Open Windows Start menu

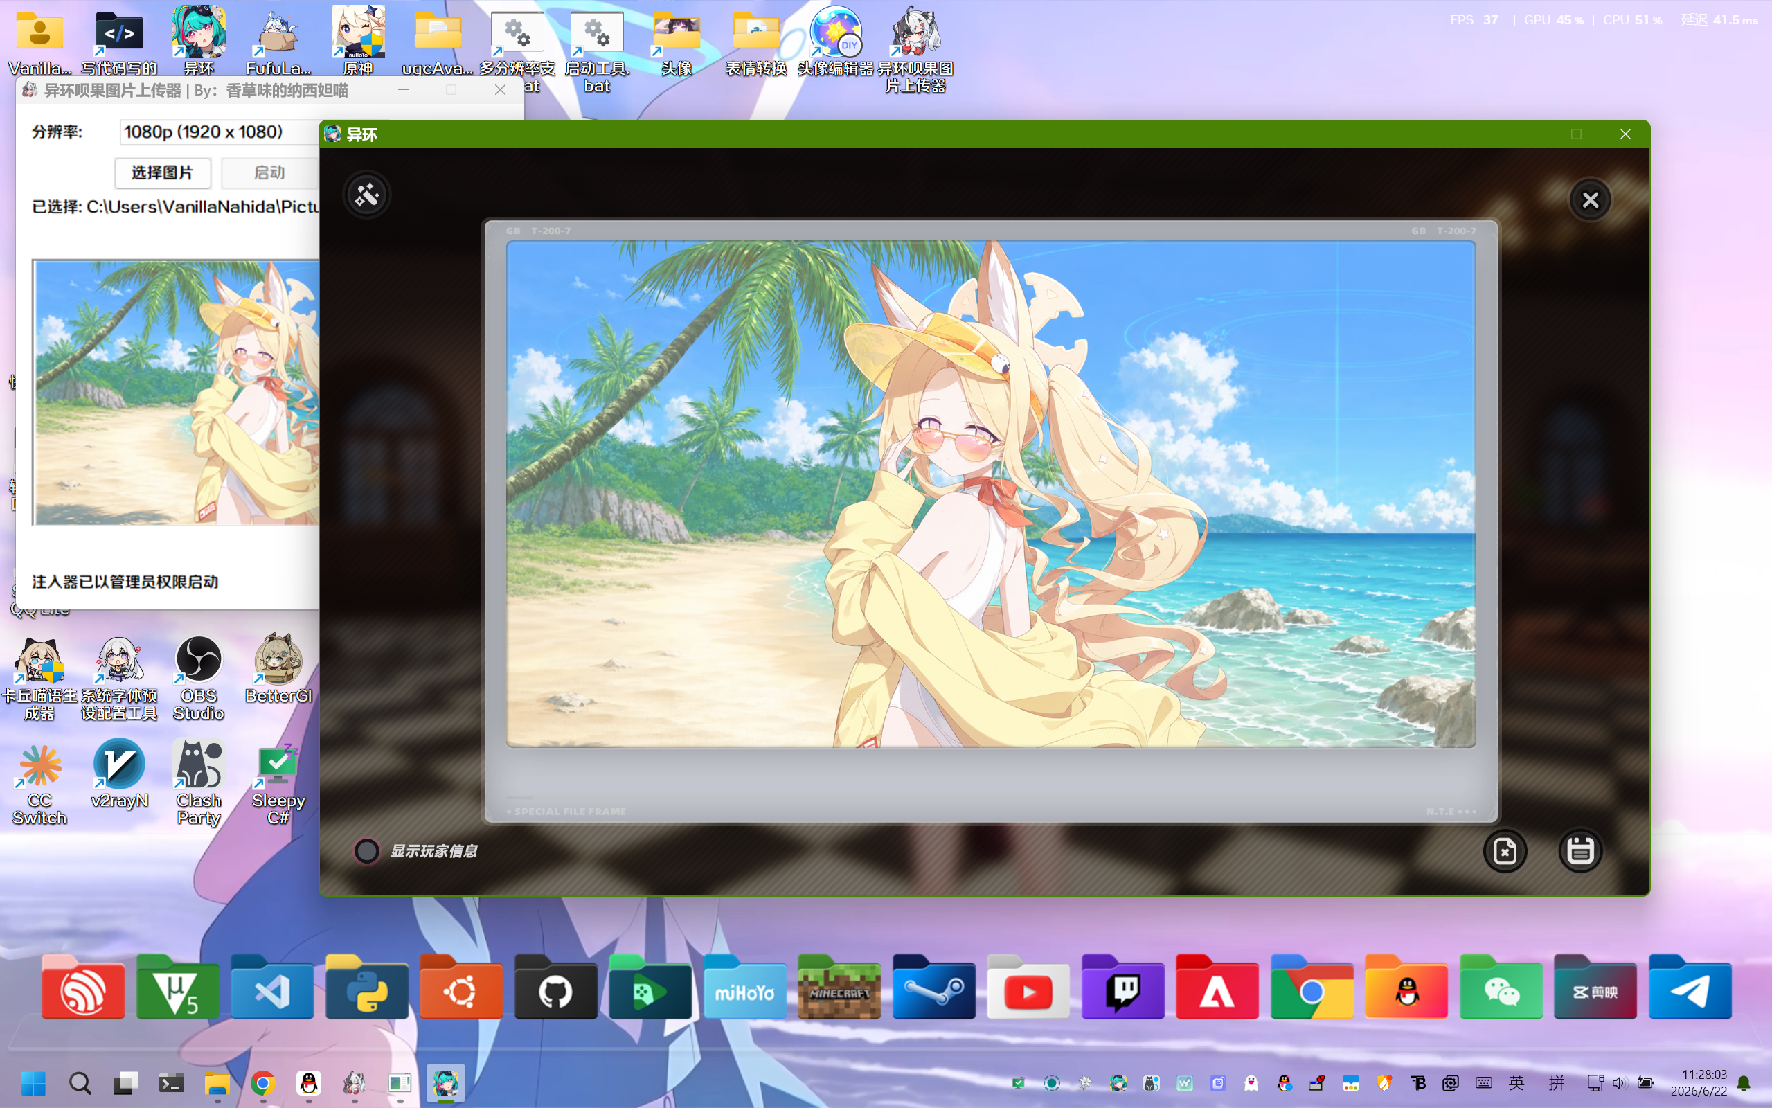coord(34,1083)
